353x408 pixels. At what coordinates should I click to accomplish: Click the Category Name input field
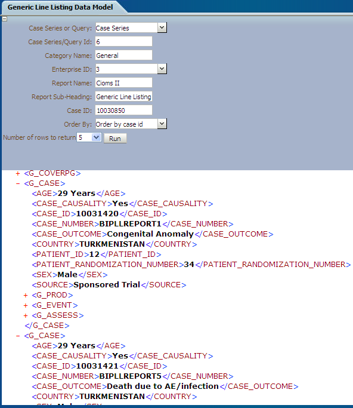[x=123, y=56]
